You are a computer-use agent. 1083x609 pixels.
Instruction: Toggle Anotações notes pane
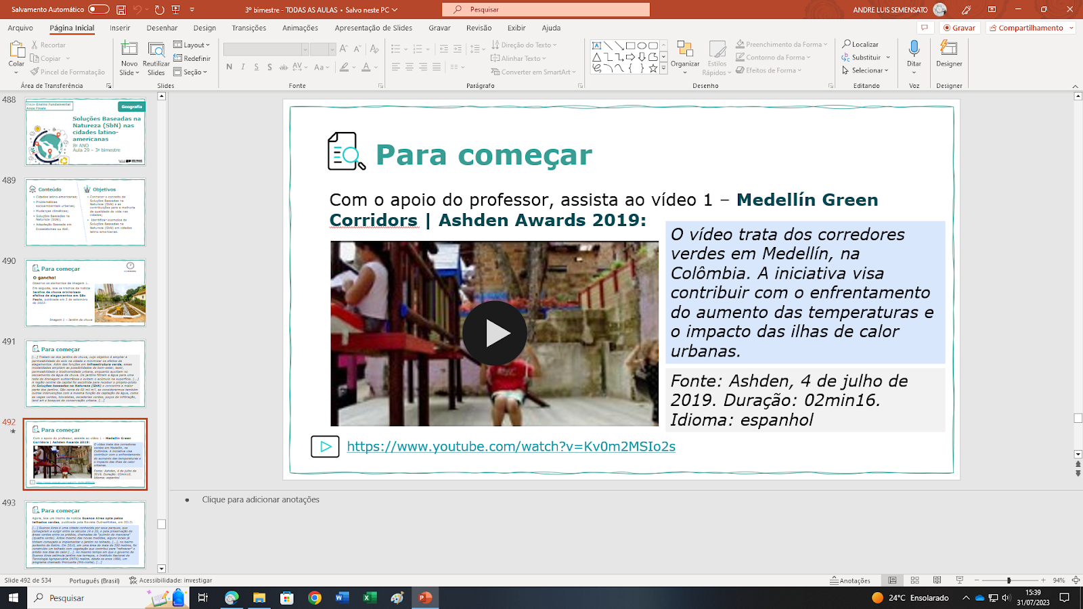tap(850, 581)
